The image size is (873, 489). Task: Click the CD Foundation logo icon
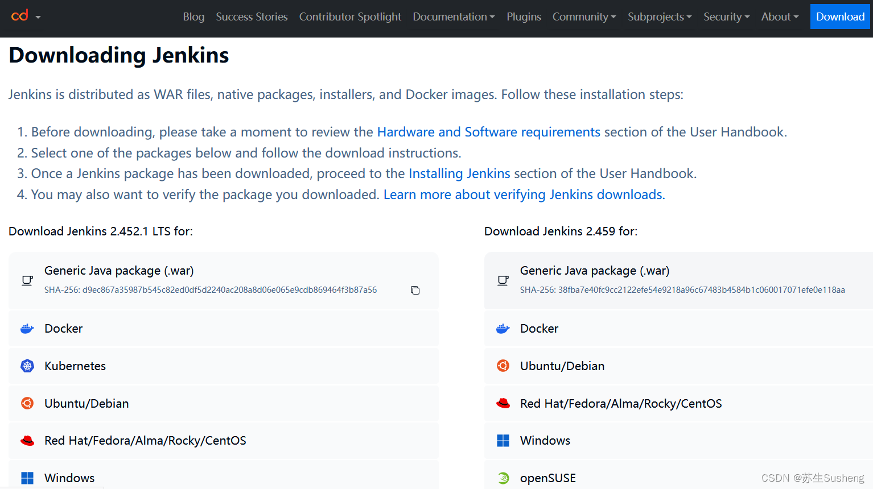coord(20,15)
